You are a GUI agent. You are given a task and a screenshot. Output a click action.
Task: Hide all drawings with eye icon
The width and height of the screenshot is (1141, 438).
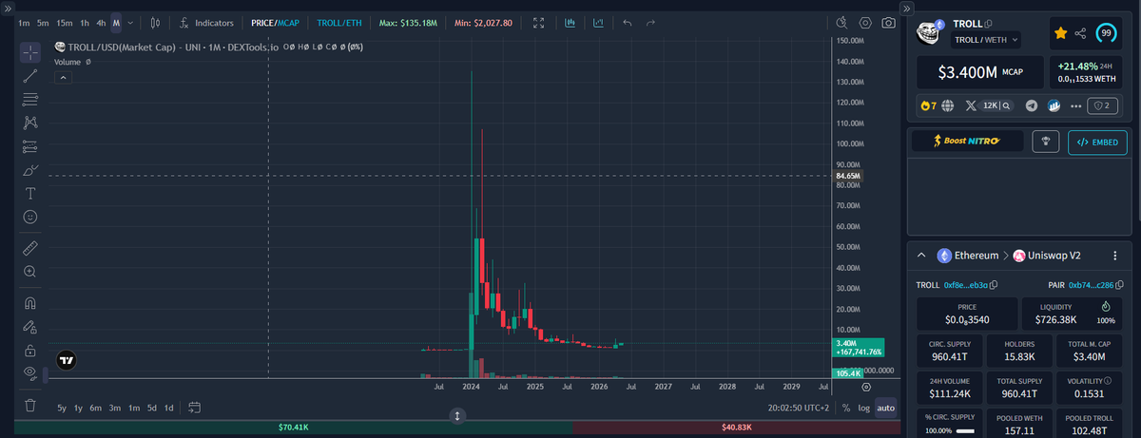pyautogui.click(x=29, y=373)
